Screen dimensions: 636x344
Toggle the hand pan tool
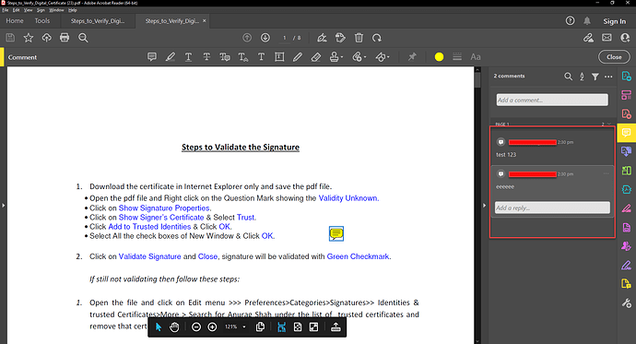coord(174,327)
